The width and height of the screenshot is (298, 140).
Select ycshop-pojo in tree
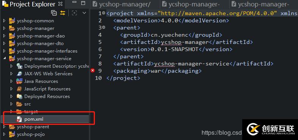click(x=31, y=134)
